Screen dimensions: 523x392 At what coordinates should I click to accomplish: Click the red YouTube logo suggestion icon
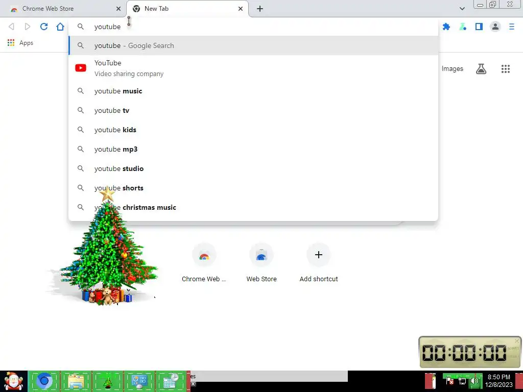pos(81,68)
